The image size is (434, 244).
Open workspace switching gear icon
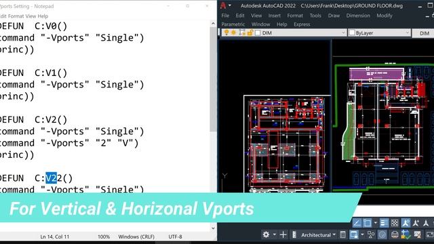(x=266, y=235)
